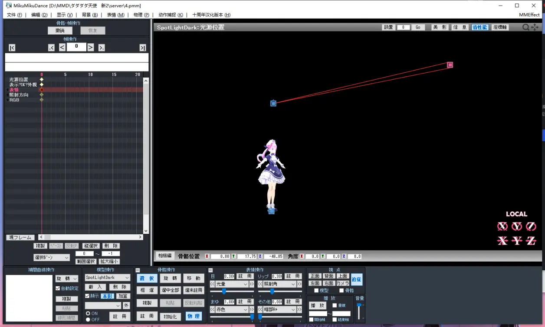Click the 音量 volume slider
This screenshot has width=545, height=327.
(359, 311)
